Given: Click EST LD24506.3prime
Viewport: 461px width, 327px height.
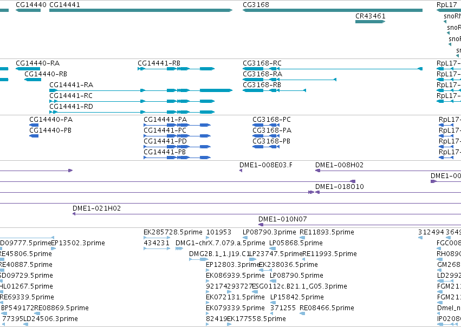Looking at the screenshot, I should pyautogui.click(x=50, y=319).
